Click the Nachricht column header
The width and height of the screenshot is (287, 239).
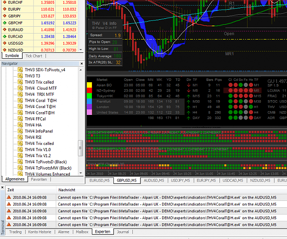pos(171,190)
